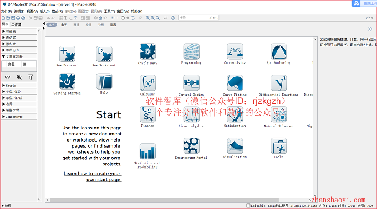
Task: Expand the right panel double-chevron
Action: [x=370, y=29]
